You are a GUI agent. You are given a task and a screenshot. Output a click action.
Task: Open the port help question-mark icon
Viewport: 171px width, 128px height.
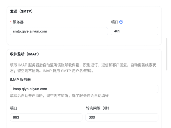(121, 22)
